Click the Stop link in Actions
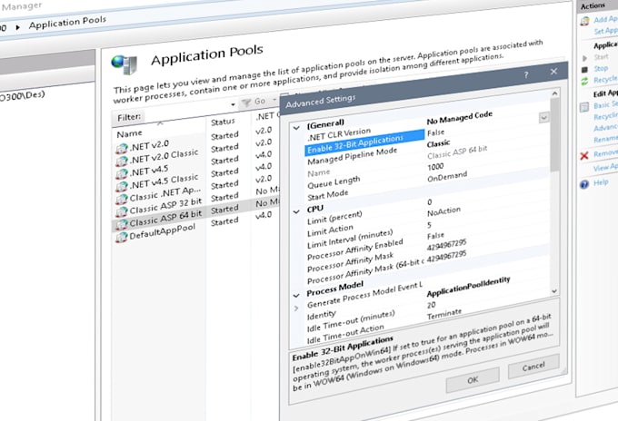The image size is (618, 421). point(601,68)
